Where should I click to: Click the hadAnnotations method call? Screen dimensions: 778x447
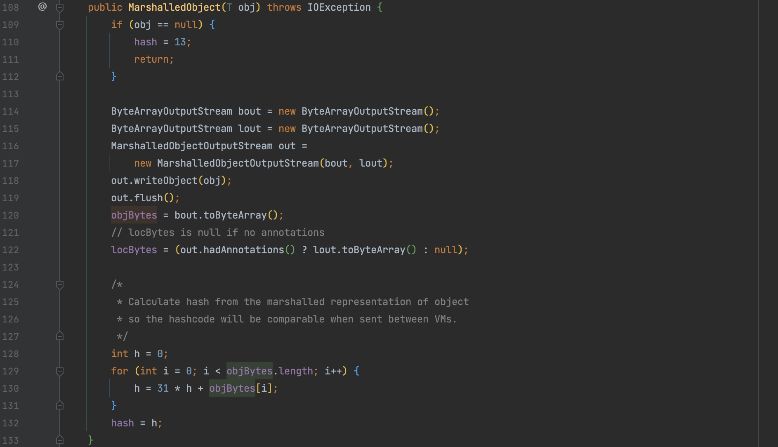(x=244, y=250)
